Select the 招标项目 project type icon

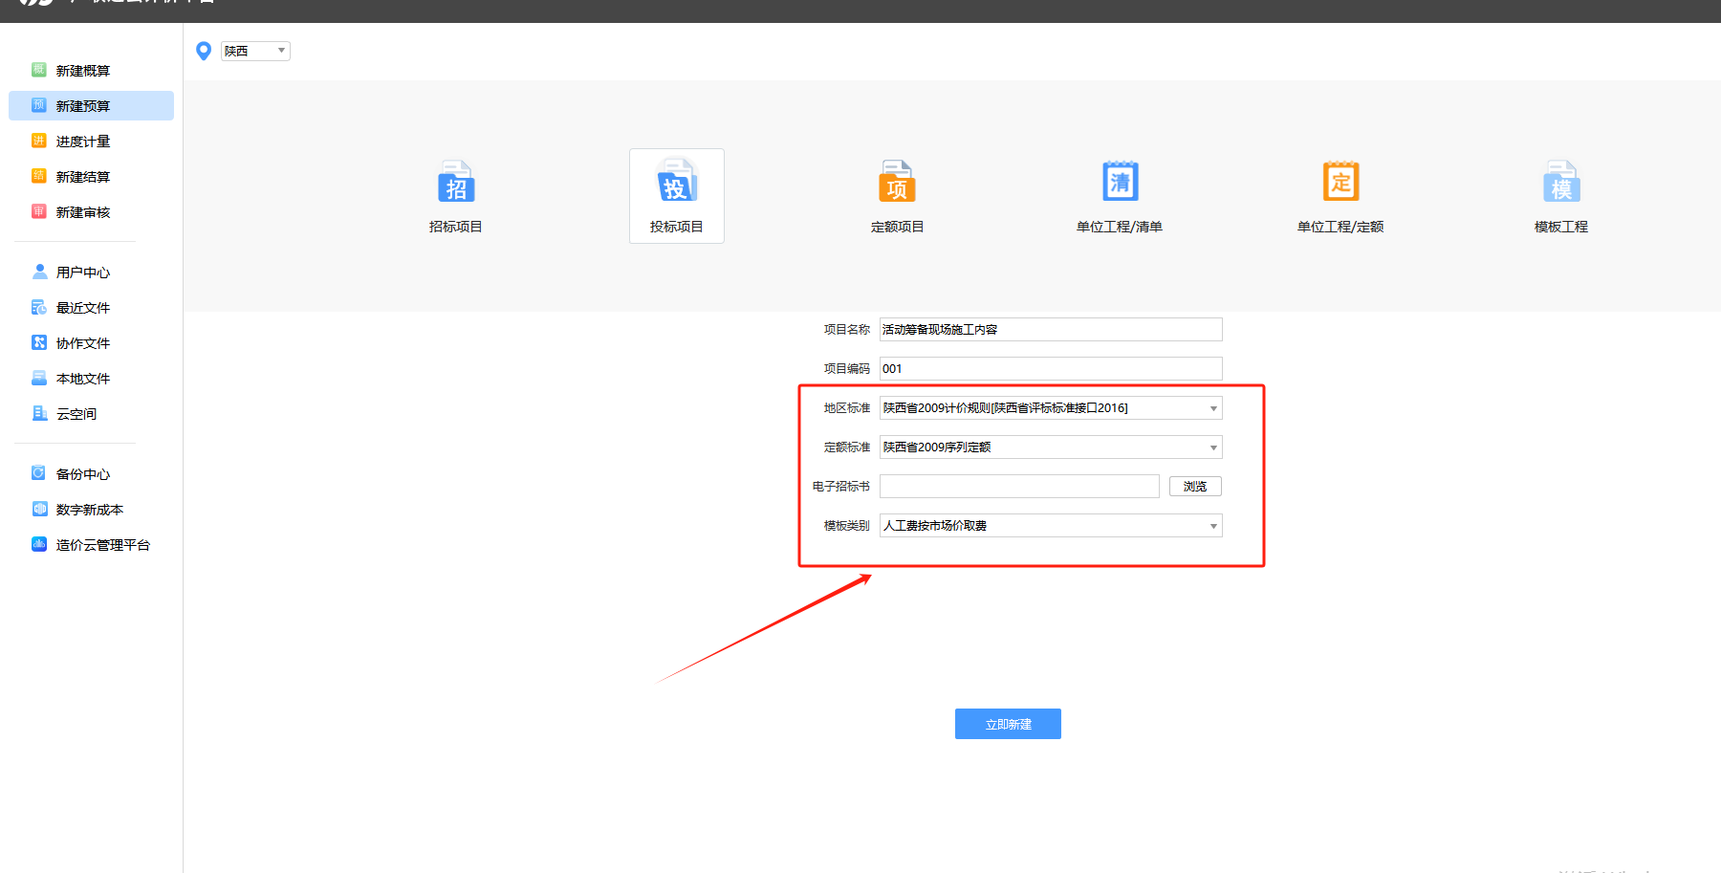pyautogui.click(x=456, y=182)
